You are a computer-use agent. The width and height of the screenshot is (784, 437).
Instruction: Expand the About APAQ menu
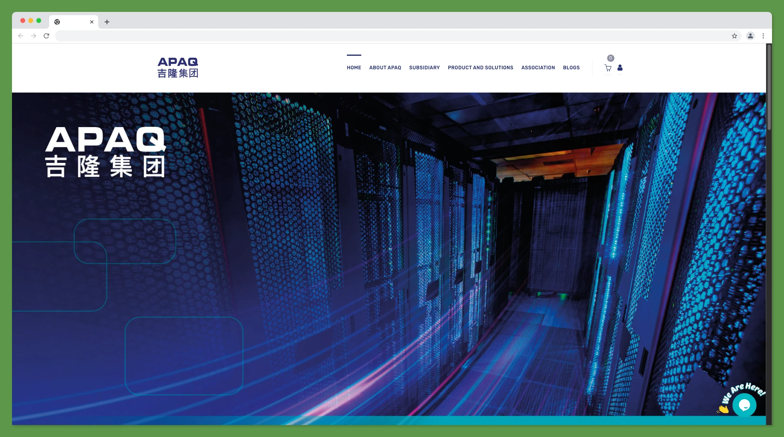[x=385, y=68]
